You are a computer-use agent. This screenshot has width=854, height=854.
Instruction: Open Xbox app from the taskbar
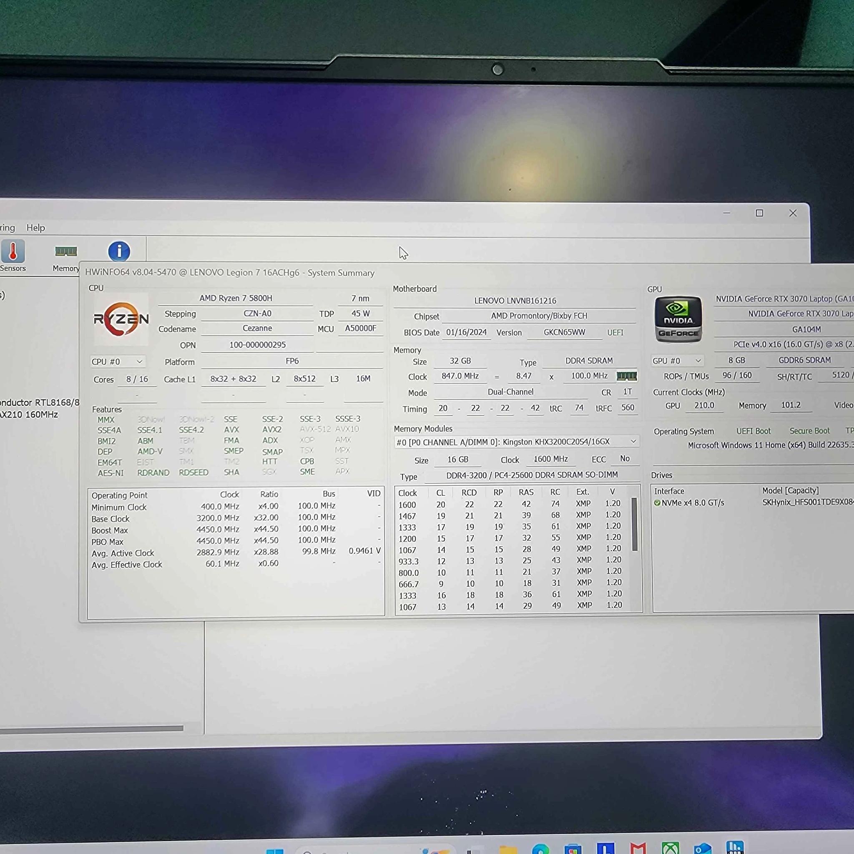click(x=670, y=847)
